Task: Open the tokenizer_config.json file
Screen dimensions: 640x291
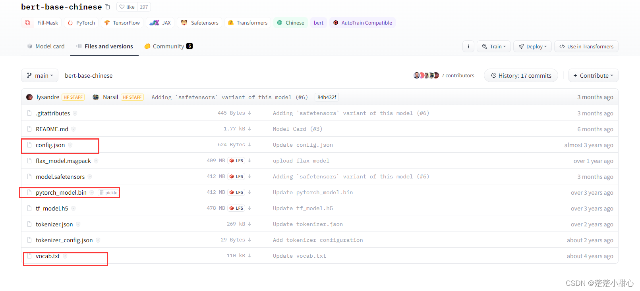Action: coord(64,240)
